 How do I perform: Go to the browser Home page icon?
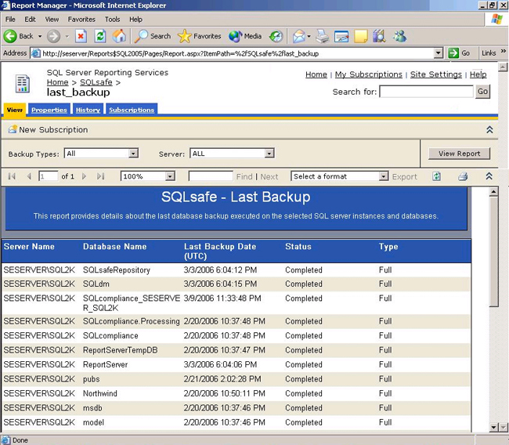pos(119,36)
